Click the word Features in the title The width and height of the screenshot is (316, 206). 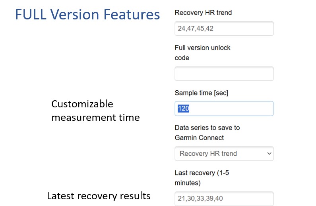click(x=132, y=14)
